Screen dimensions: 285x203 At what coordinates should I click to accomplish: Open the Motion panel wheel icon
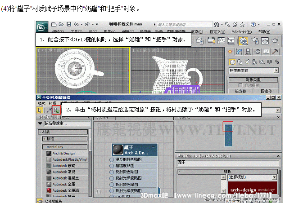258,52
